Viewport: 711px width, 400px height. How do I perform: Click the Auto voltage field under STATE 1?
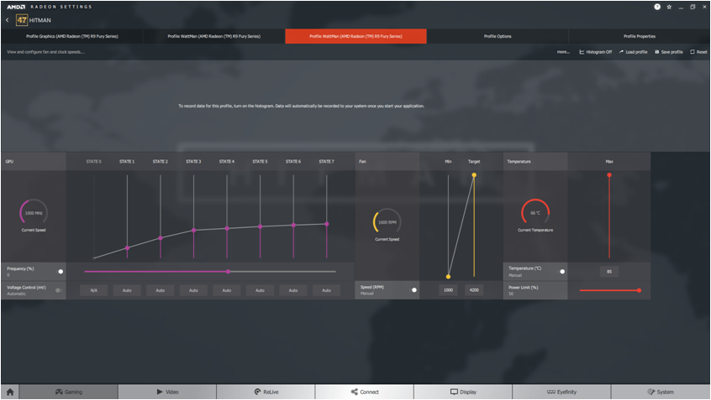click(x=127, y=290)
